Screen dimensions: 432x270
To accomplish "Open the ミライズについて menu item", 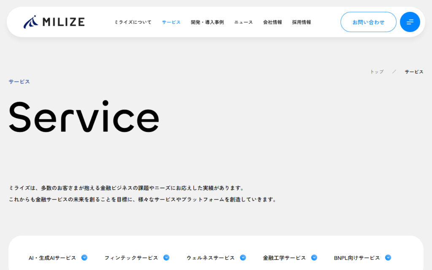I will pyautogui.click(x=133, y=22).
